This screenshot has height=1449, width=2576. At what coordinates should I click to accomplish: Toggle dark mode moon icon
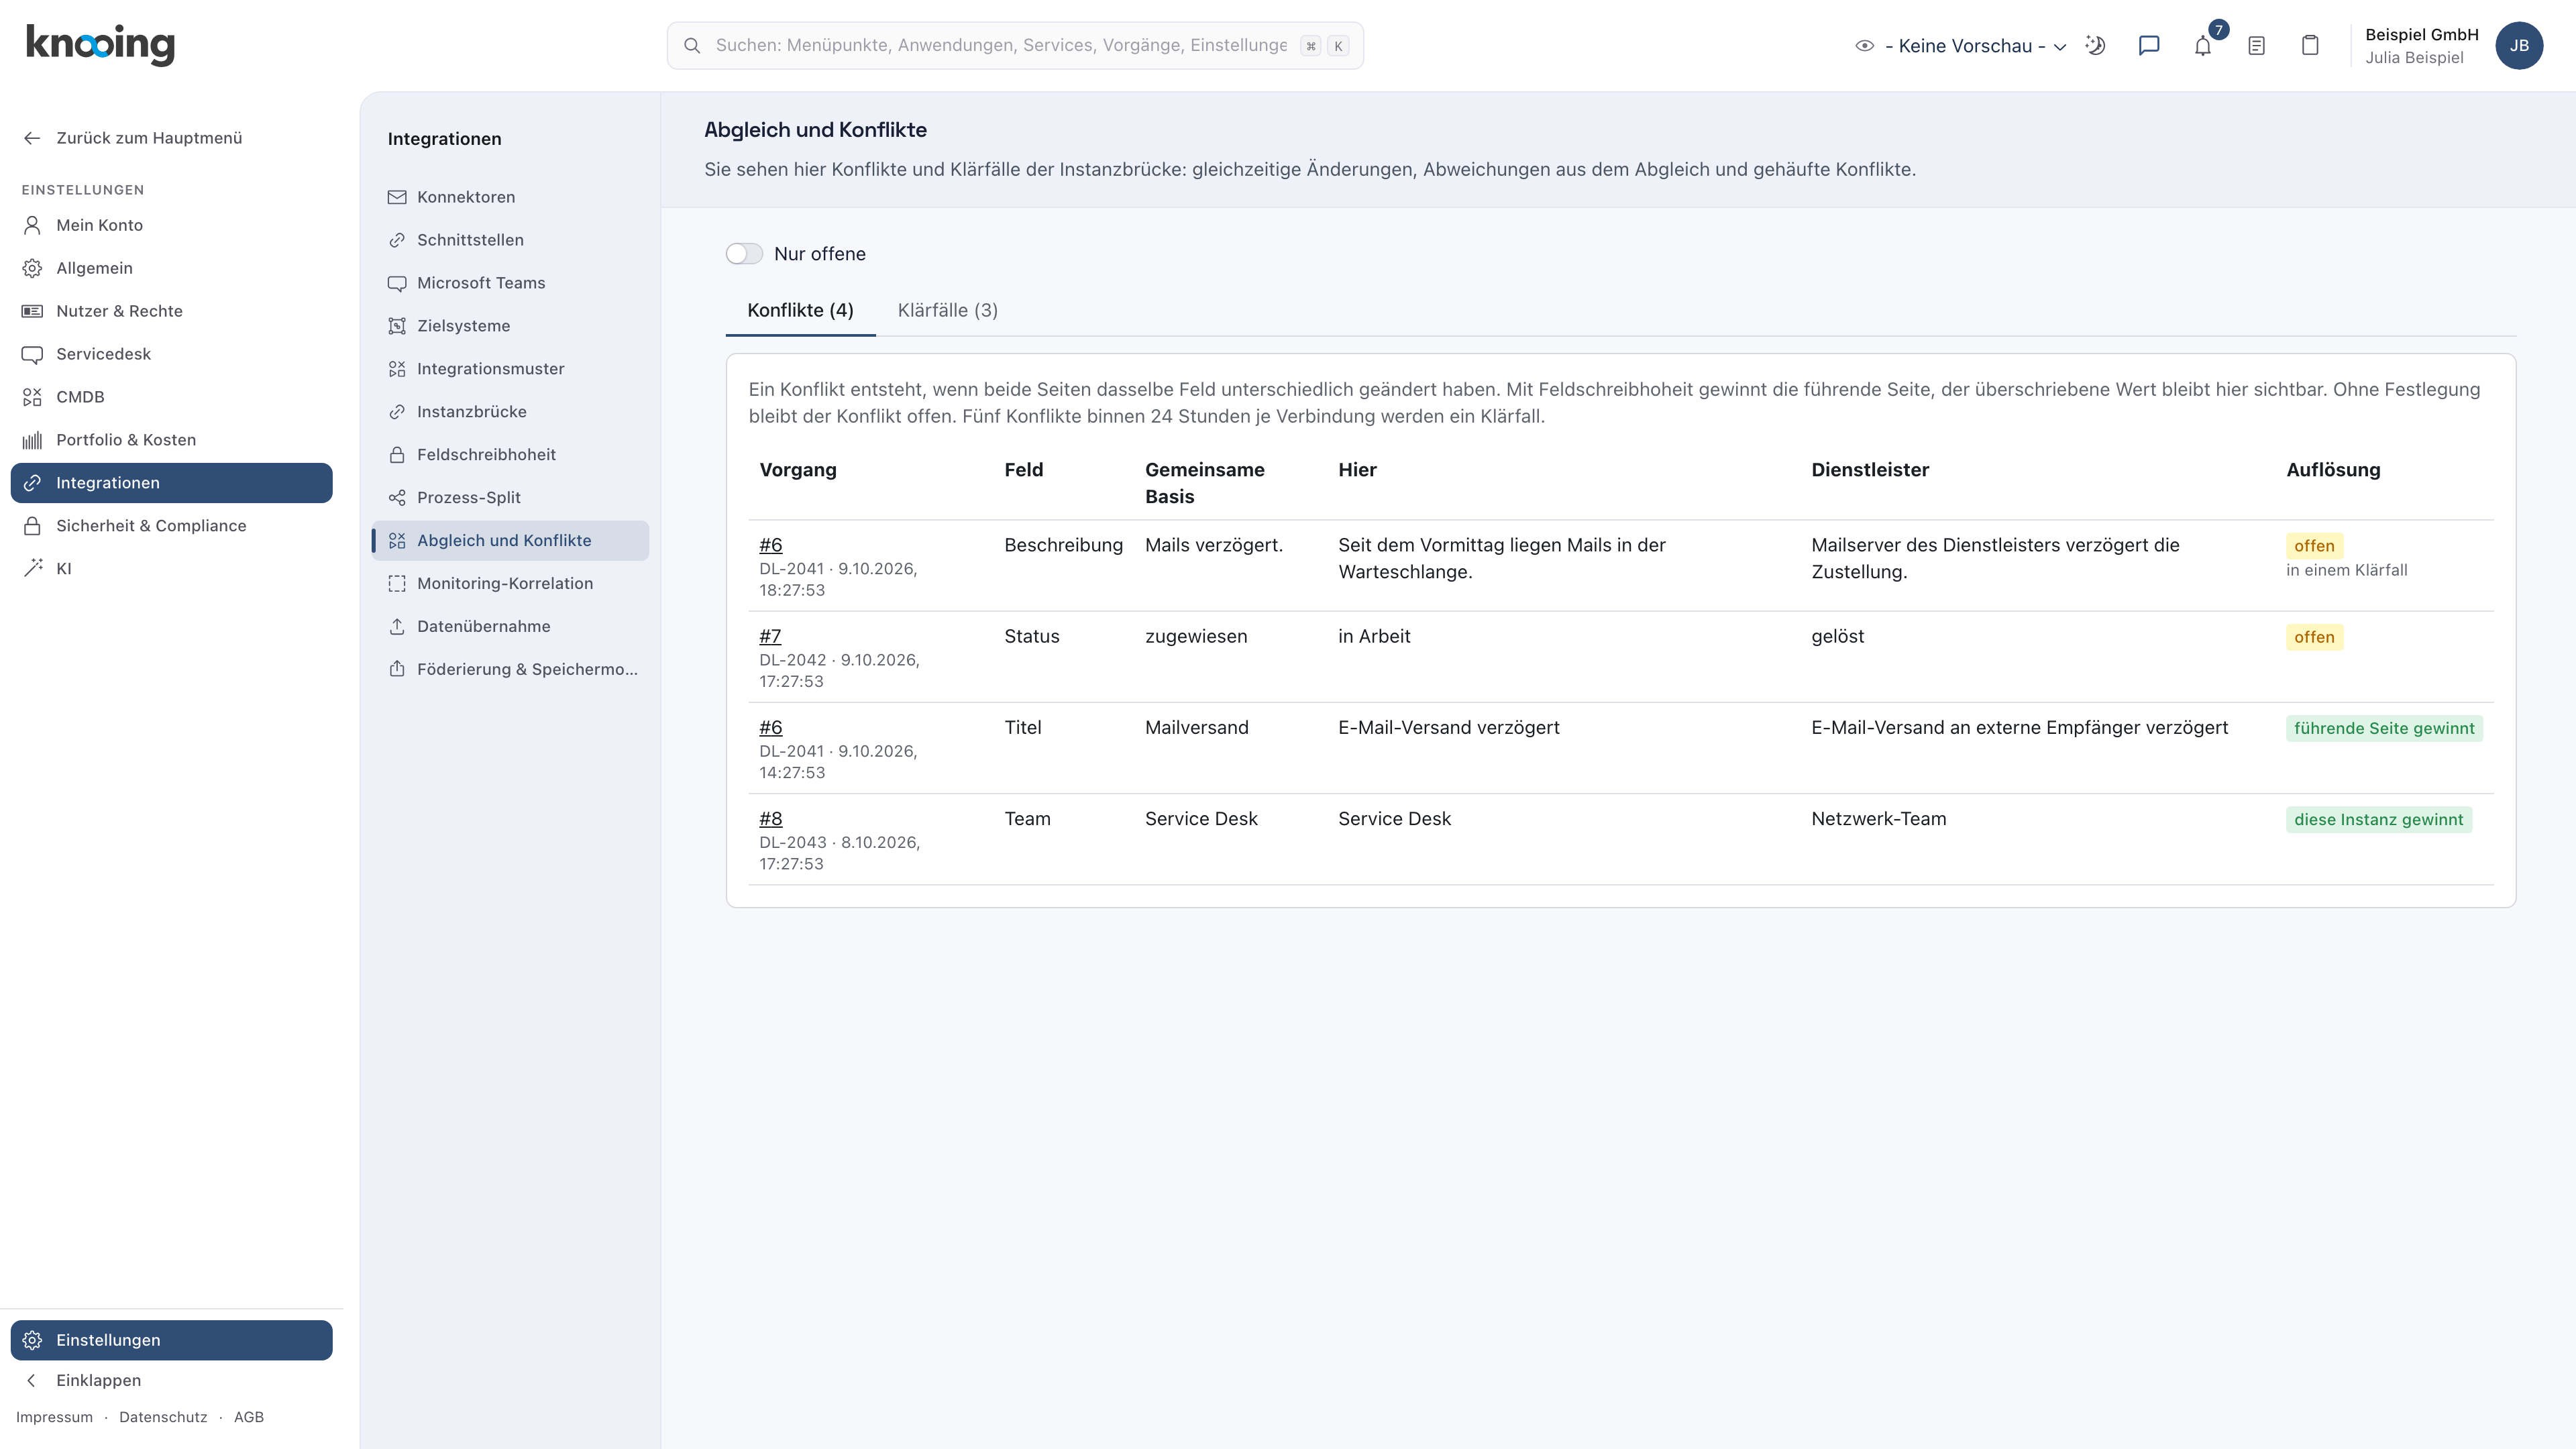tap(2095, 46)
